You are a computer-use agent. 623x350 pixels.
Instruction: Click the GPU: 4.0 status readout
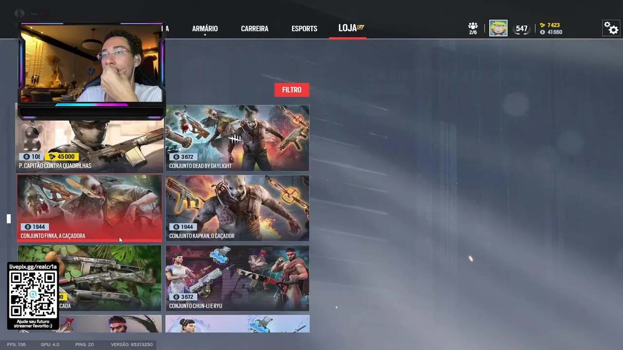click(50, 345)
